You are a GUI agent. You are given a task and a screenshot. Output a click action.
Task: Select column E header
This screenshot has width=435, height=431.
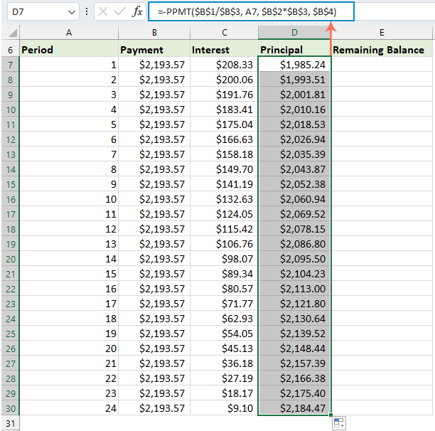(x=382, y=33)
